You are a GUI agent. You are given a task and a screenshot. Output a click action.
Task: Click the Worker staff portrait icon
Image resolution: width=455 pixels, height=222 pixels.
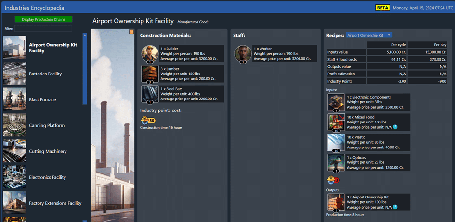(x=243, y=53)
